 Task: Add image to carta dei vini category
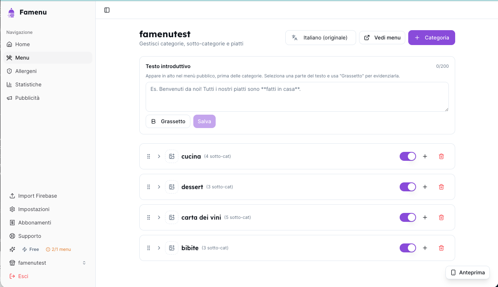[x=172, y=217]
